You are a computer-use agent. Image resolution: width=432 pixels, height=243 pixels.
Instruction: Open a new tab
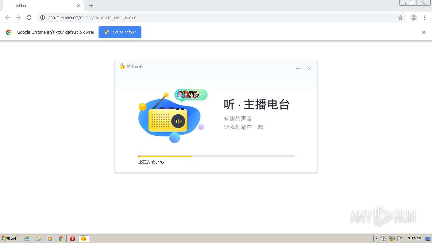(91, 6)
